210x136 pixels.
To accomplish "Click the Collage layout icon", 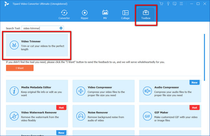I will [125, 13].
